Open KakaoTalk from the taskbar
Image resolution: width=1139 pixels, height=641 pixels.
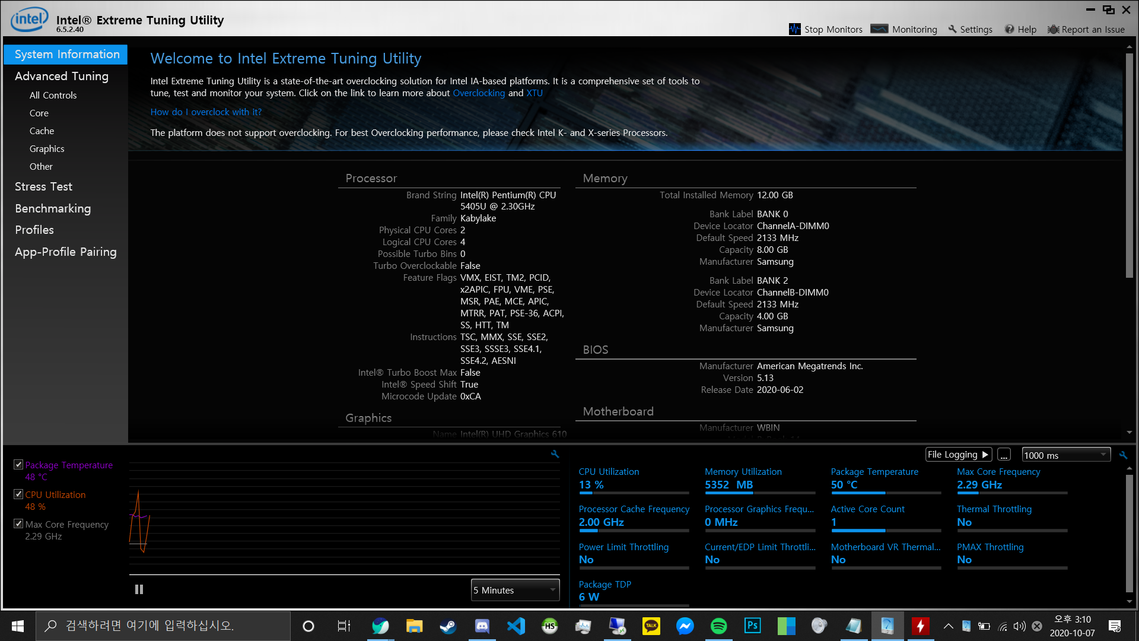pos(651,626)
